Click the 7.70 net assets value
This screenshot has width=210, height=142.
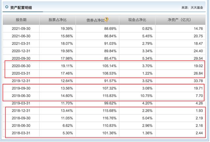coord(199,96)
